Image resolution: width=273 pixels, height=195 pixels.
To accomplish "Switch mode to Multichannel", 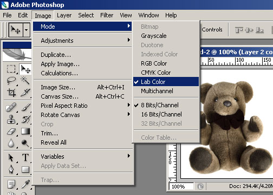I will pyautogui.click(x=166, y=91).
